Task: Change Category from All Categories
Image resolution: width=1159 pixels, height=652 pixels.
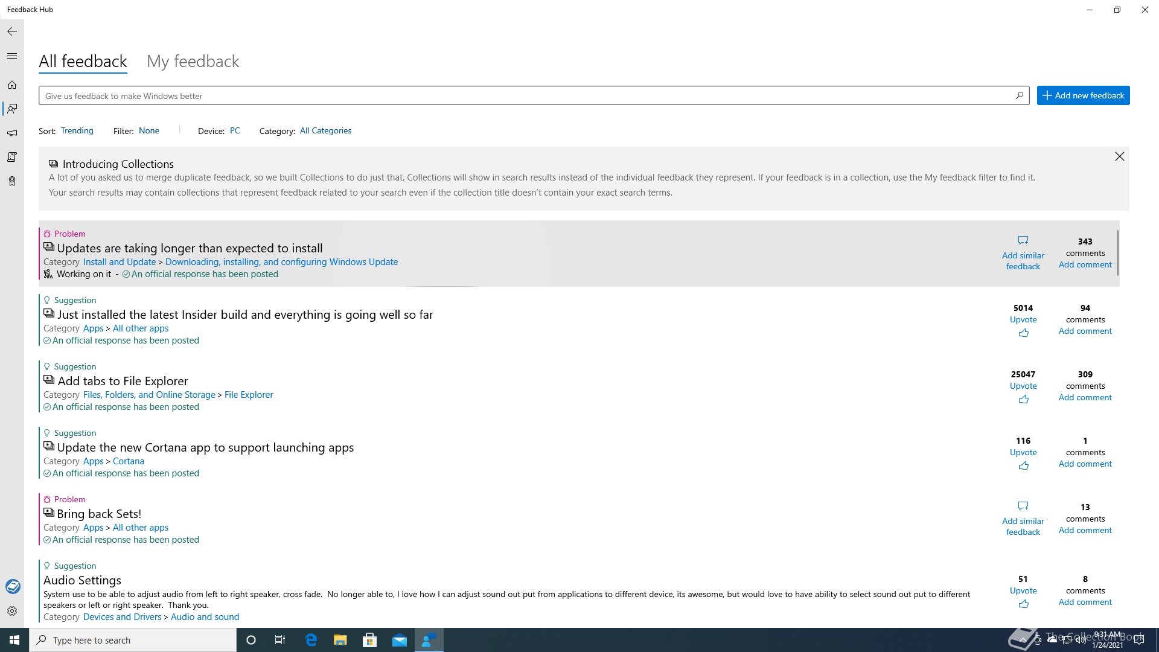Action: pos(325,130)
